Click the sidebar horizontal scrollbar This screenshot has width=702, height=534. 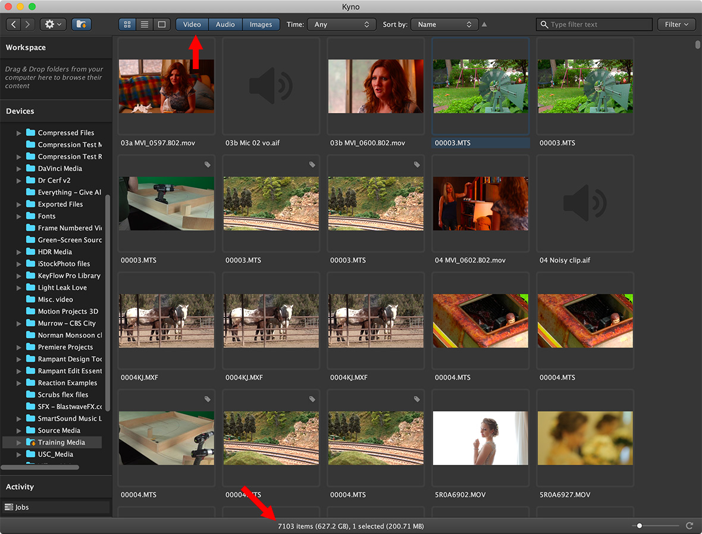click(x=40, y=467)
